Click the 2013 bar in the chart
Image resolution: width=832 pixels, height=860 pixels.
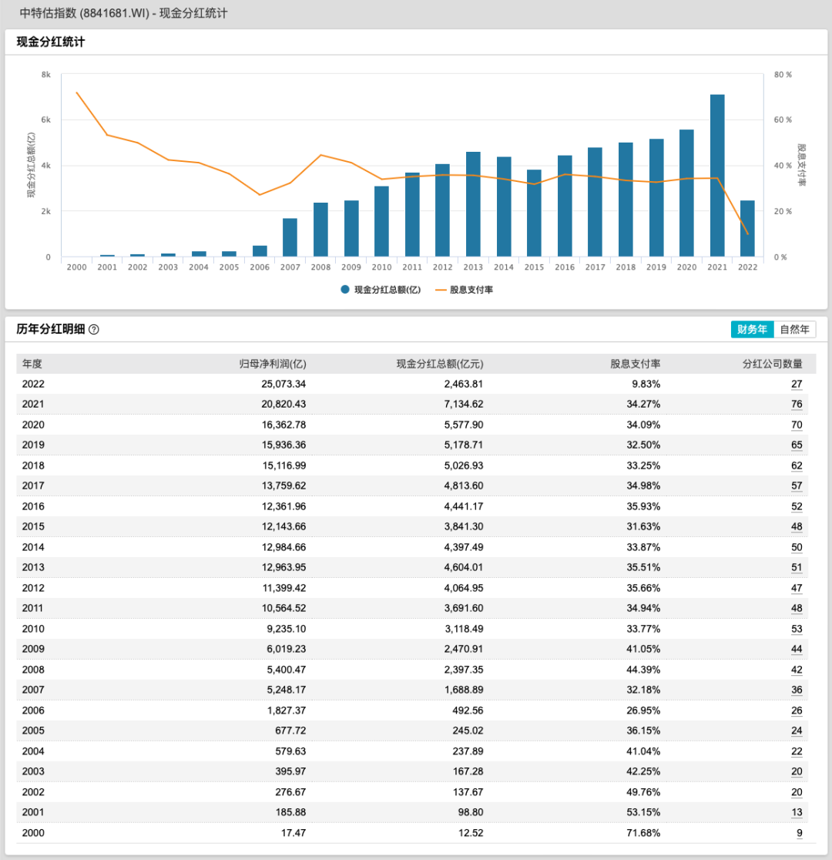click(x=473, y=204)
